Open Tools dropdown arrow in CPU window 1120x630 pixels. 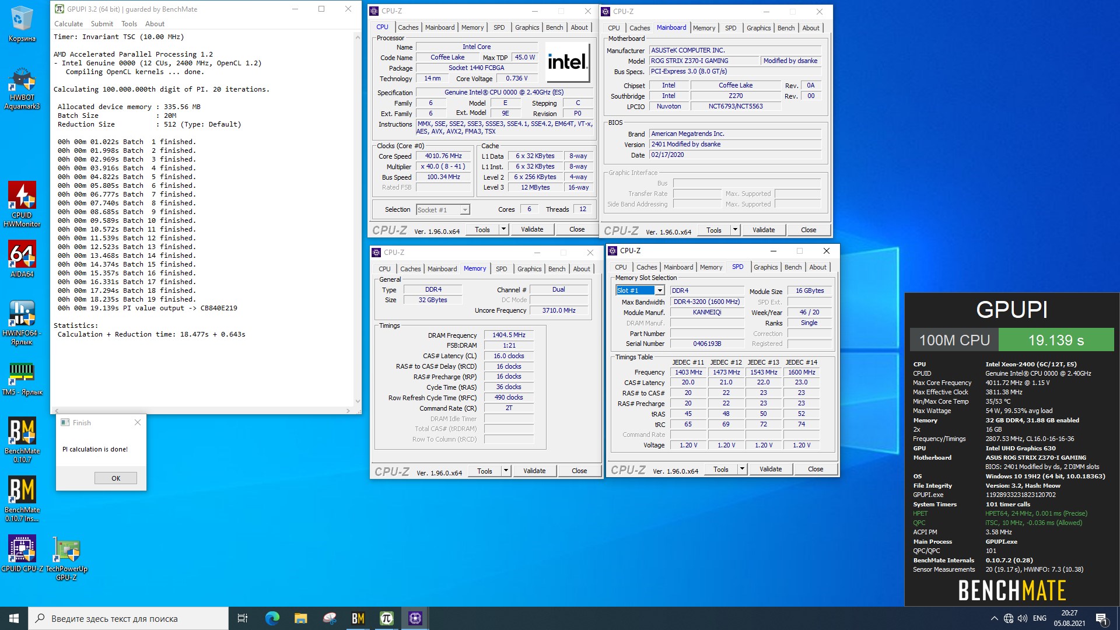tap(503, 230)
